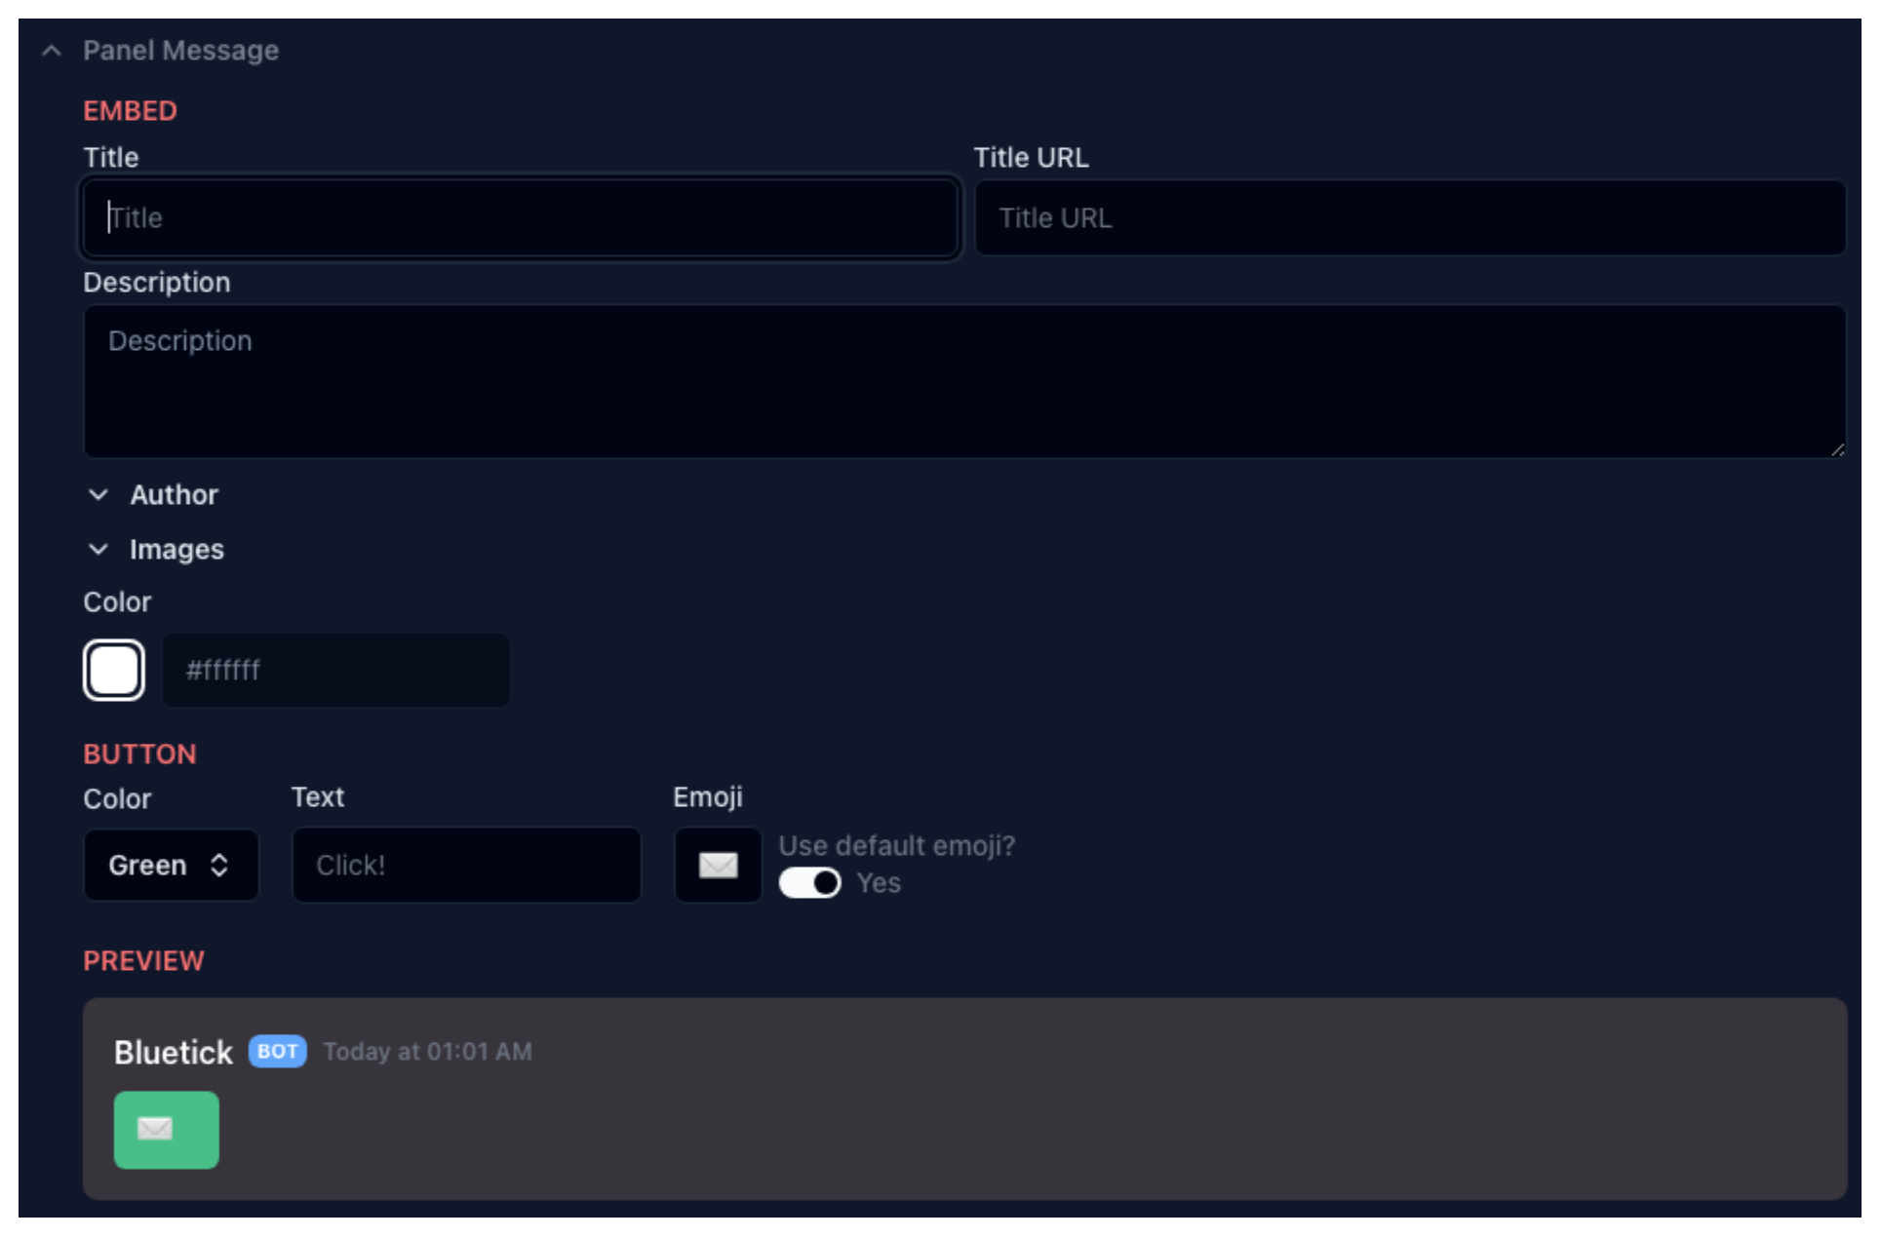Click the BOT badge in preview

point(278,1052)
